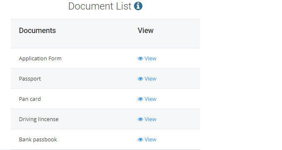Click the bold View column header

[145, 31]
